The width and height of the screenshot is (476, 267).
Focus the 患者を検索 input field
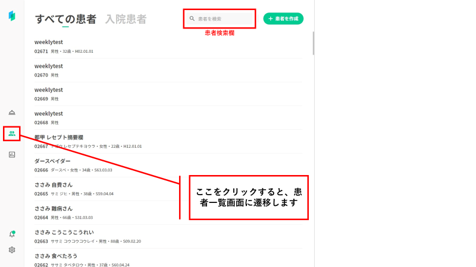pos(220,18)
